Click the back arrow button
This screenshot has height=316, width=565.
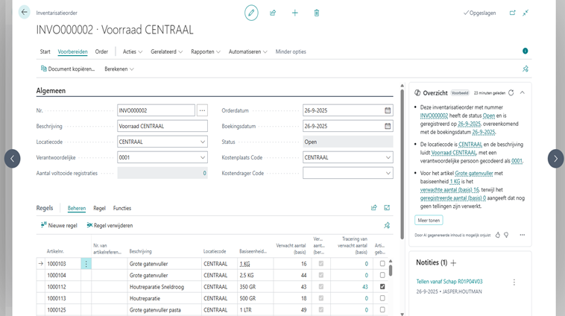(x=24, y=13)
